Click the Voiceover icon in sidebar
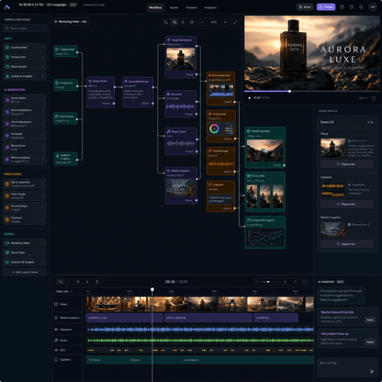 click(x=7, y=135)
